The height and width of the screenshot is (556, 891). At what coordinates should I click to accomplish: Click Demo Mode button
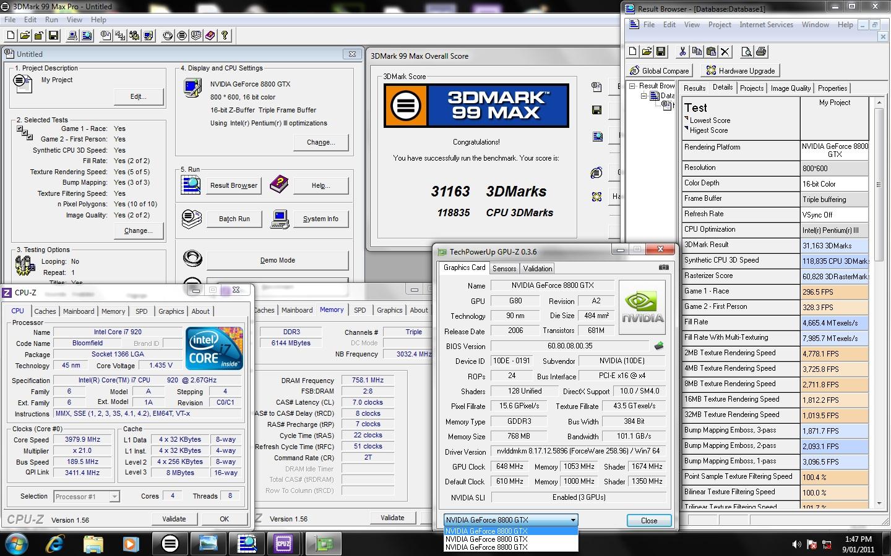(277, 260)
